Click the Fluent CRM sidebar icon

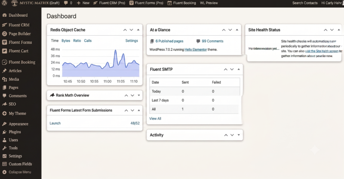coord(4,25)
